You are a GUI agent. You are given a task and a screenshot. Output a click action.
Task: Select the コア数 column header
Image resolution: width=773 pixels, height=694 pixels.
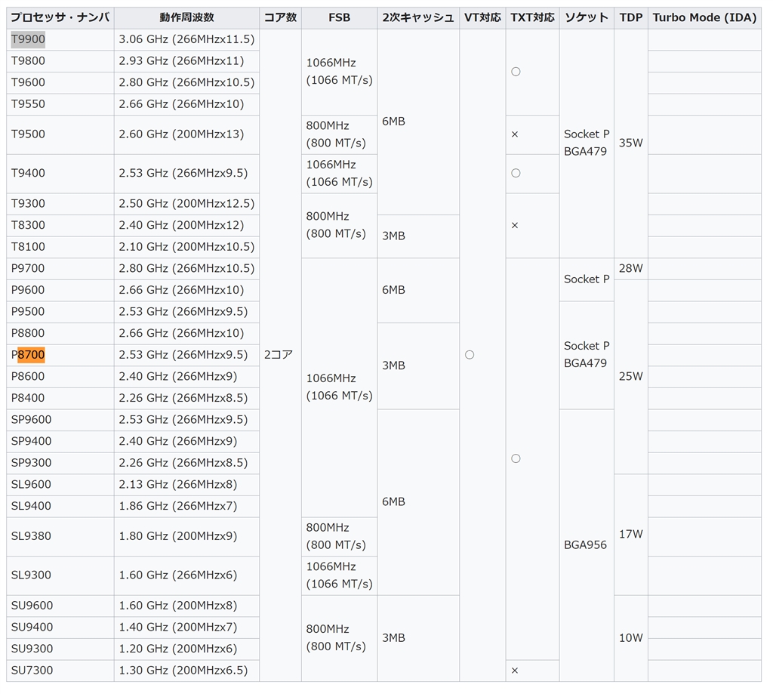[281, 18]
